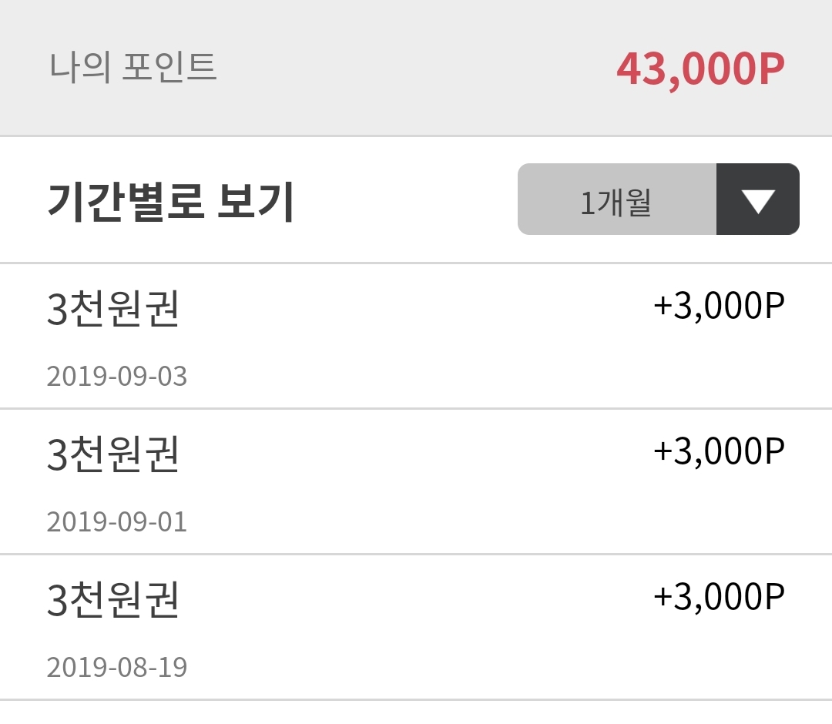The image size is (832, 724).
Task: Click the date text 2019-09-03
Action: coord(117,377)
